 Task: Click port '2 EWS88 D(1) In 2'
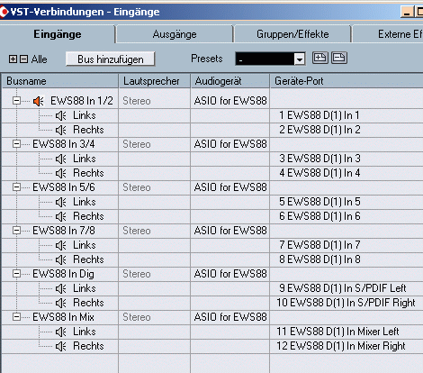coord(319,130)
